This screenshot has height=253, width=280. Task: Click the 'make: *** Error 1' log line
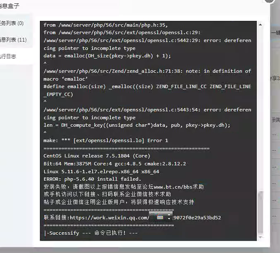pos(106,140)
